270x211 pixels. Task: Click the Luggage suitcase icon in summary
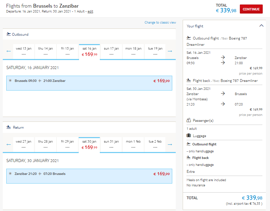click(x=189, y=135)
